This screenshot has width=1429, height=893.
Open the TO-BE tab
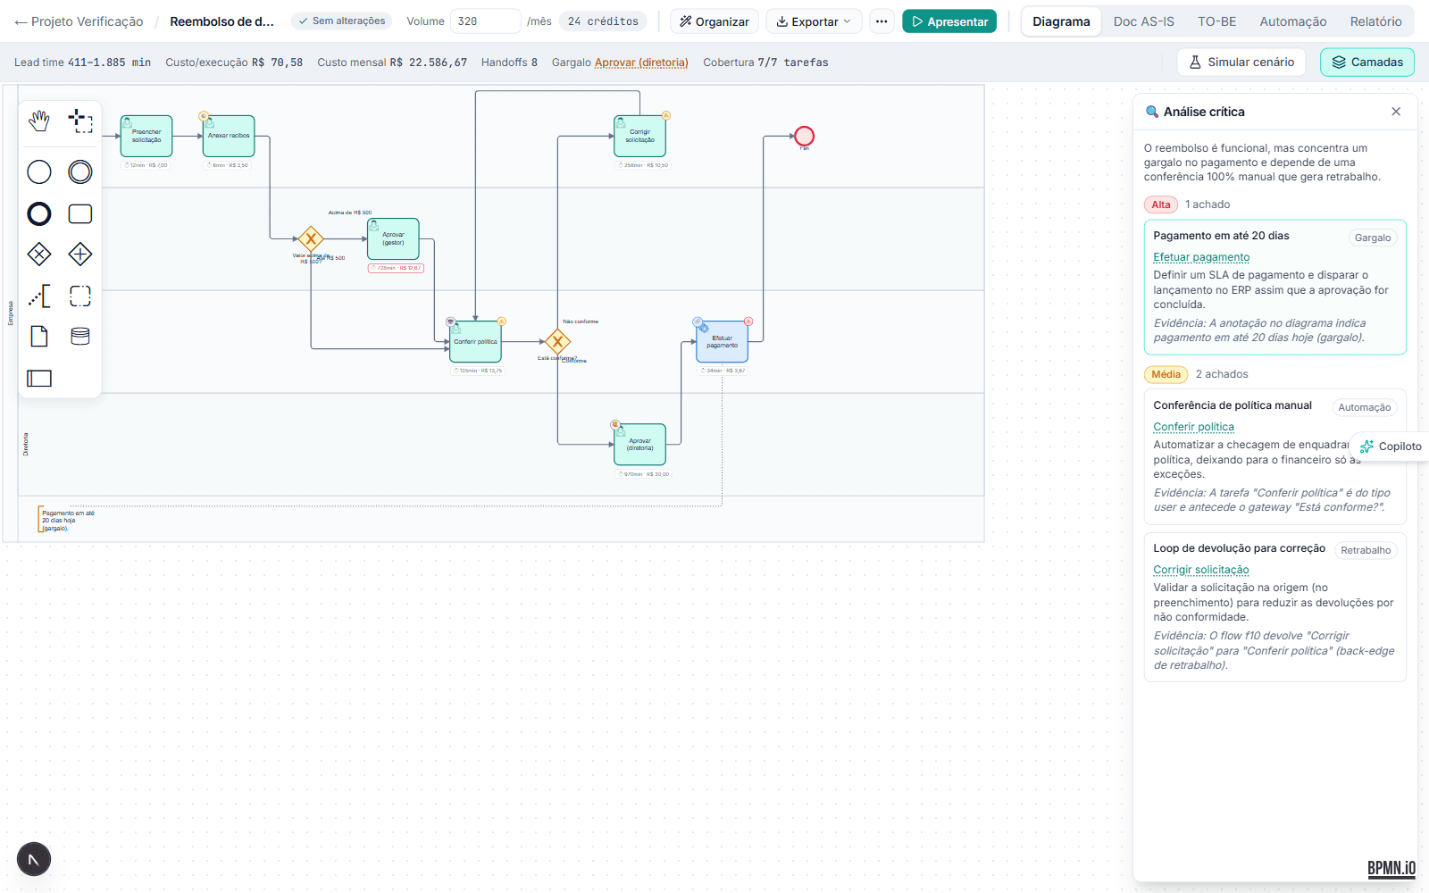tap(1217, 21)
